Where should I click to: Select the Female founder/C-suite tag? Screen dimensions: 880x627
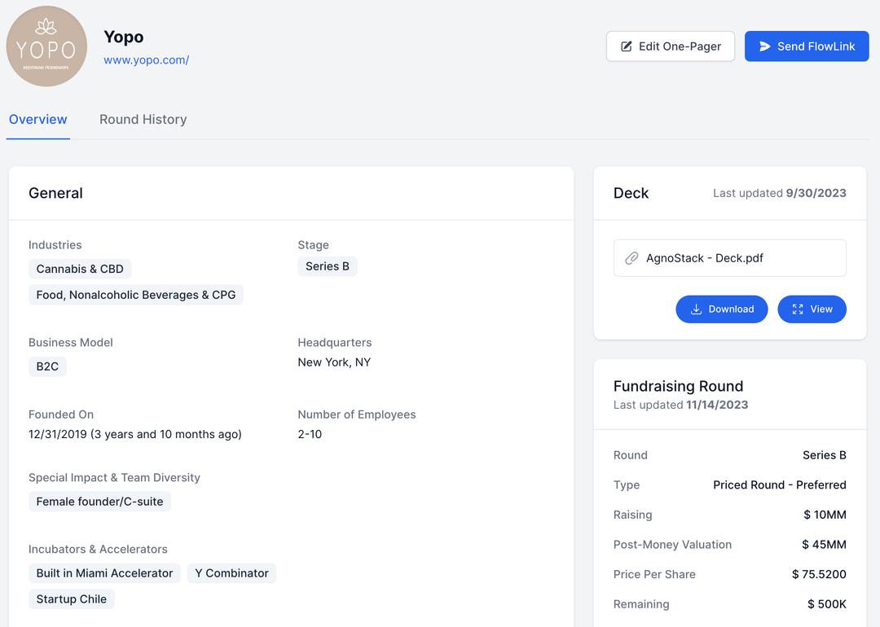click(99, 502)
